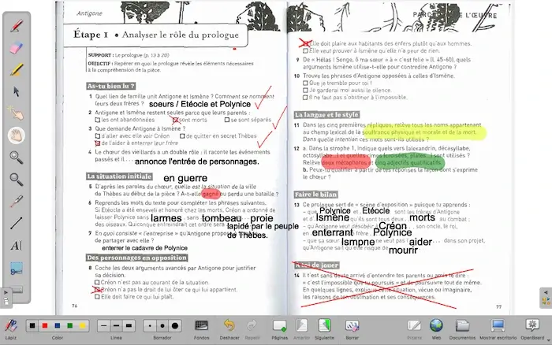This screenshot has height=345, width=552.
Task: Select the thickest Línea width option
Action: point(127,325)
